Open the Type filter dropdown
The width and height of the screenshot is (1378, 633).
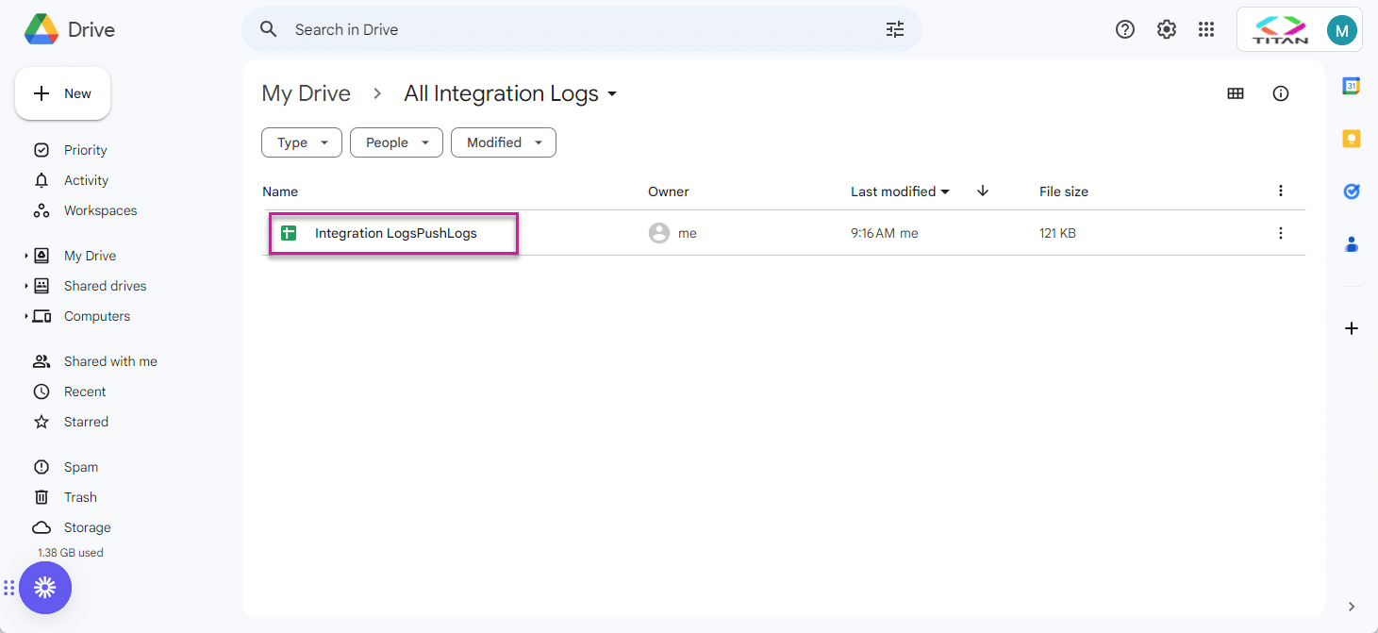point(302,142)
